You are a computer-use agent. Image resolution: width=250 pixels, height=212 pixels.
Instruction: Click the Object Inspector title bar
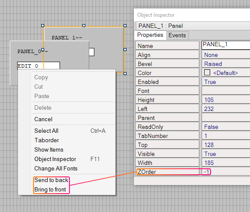click(192, 15)
